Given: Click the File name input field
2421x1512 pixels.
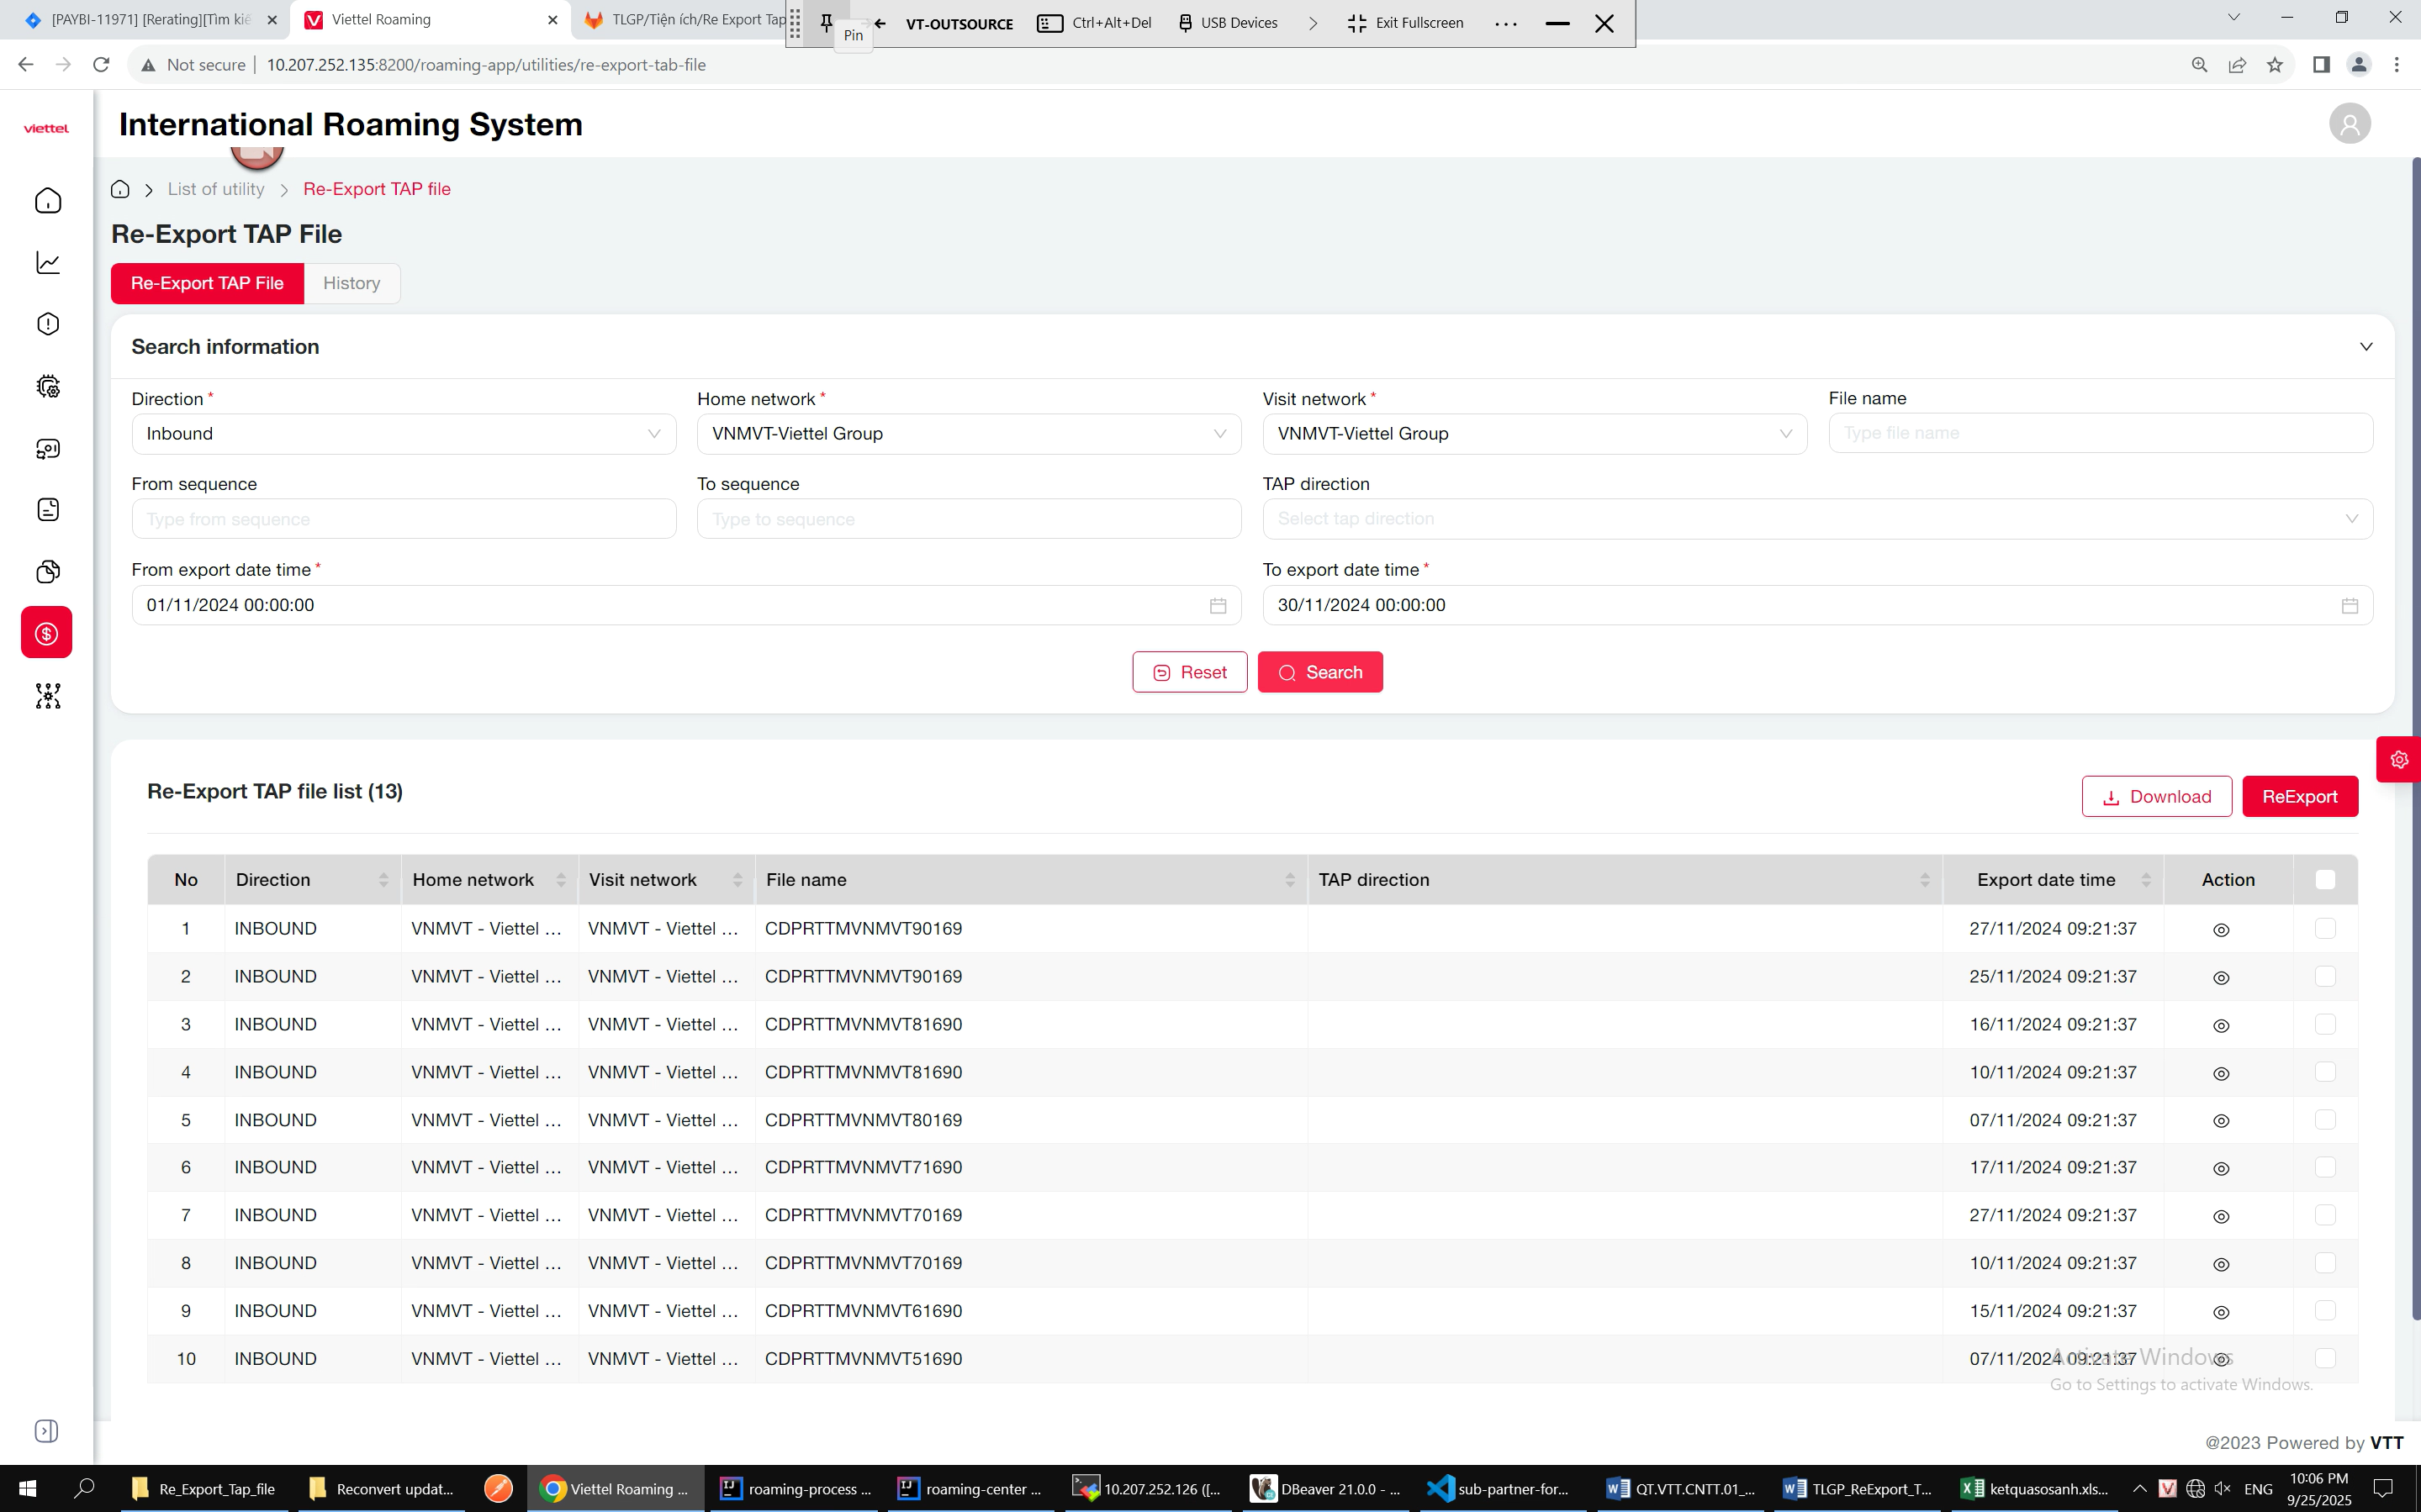Looking at the screenshot, I should (2099, 434).
